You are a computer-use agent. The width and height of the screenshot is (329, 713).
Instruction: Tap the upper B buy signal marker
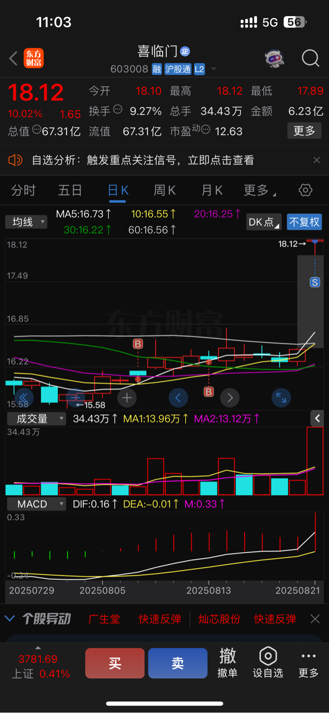(138, 344)
